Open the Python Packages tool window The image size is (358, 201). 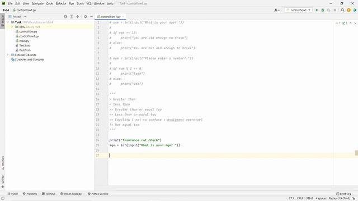71,194
